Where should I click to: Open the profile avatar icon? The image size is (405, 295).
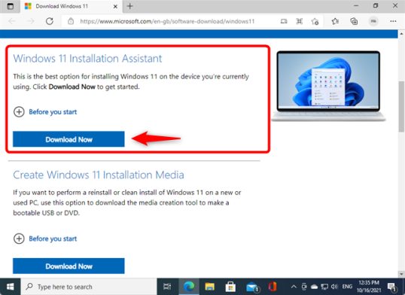(x=373, y=21)
